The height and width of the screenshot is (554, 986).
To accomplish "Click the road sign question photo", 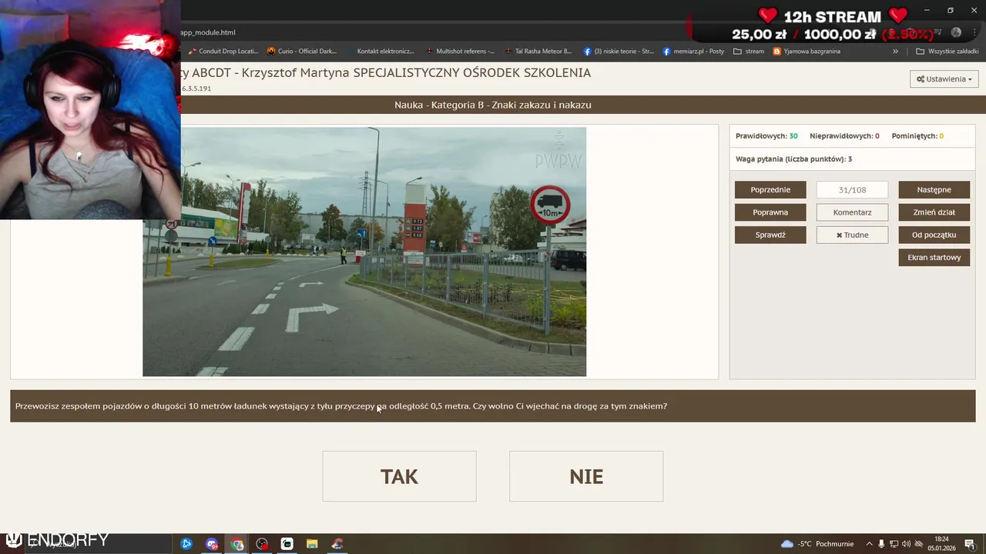I will pos(364,252).
